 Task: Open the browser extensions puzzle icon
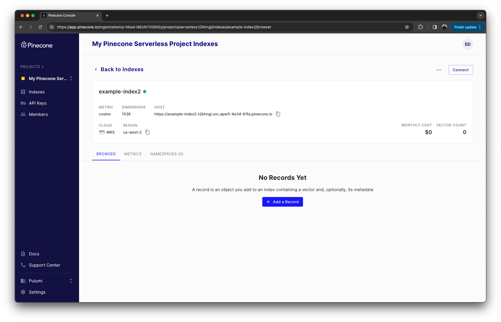point(421,27)
